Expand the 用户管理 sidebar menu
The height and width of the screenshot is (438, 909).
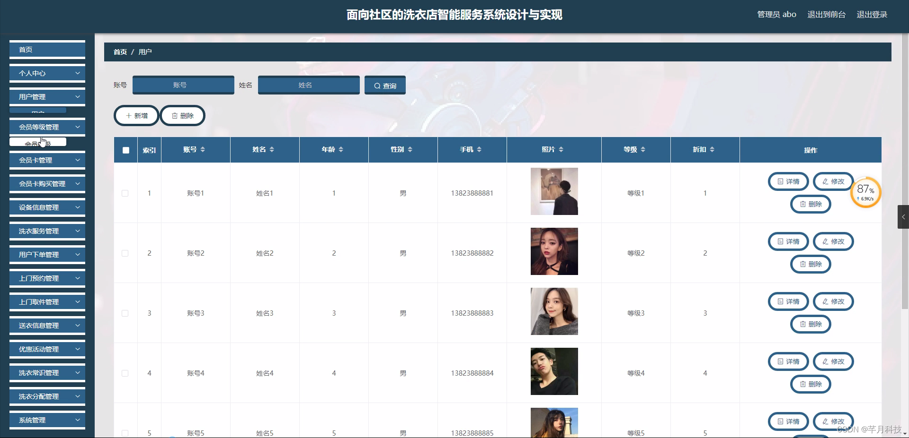click(47, 96)
